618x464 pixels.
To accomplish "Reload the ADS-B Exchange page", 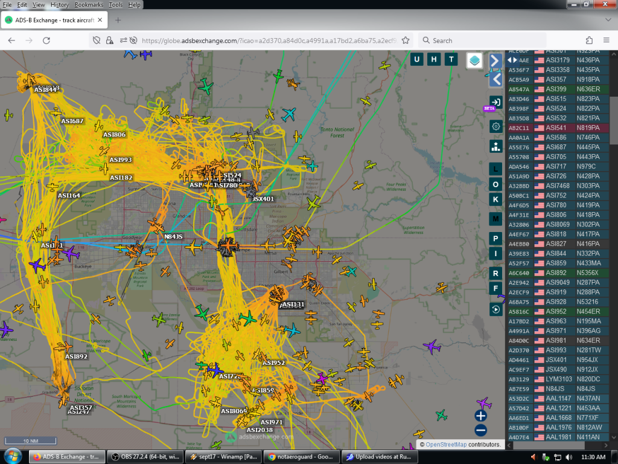I will tap(46, 40).
